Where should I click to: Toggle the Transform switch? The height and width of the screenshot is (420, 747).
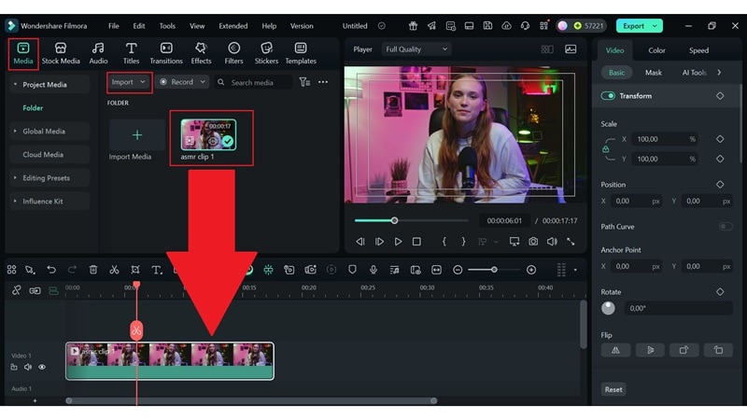(x=608, y=96)
